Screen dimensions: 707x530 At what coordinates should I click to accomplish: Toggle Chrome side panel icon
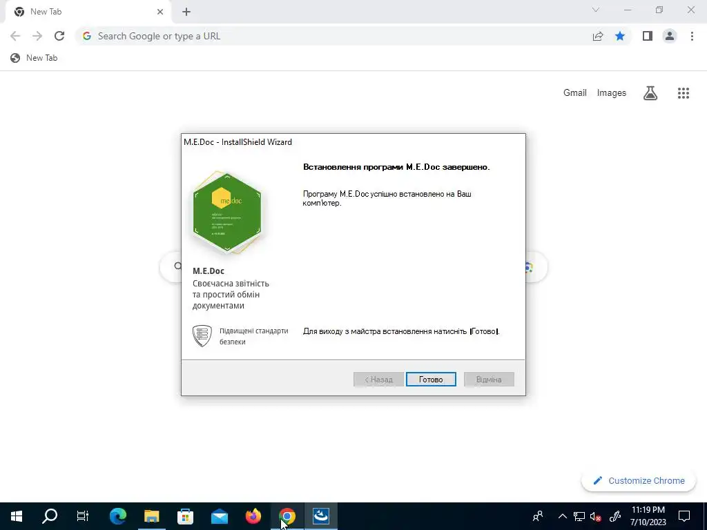(x=648, y=36)
